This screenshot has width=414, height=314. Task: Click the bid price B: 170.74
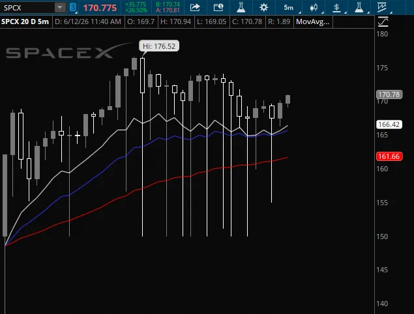[168, 5]
